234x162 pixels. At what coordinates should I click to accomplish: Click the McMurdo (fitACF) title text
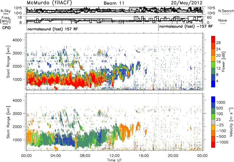pos(49,3)
